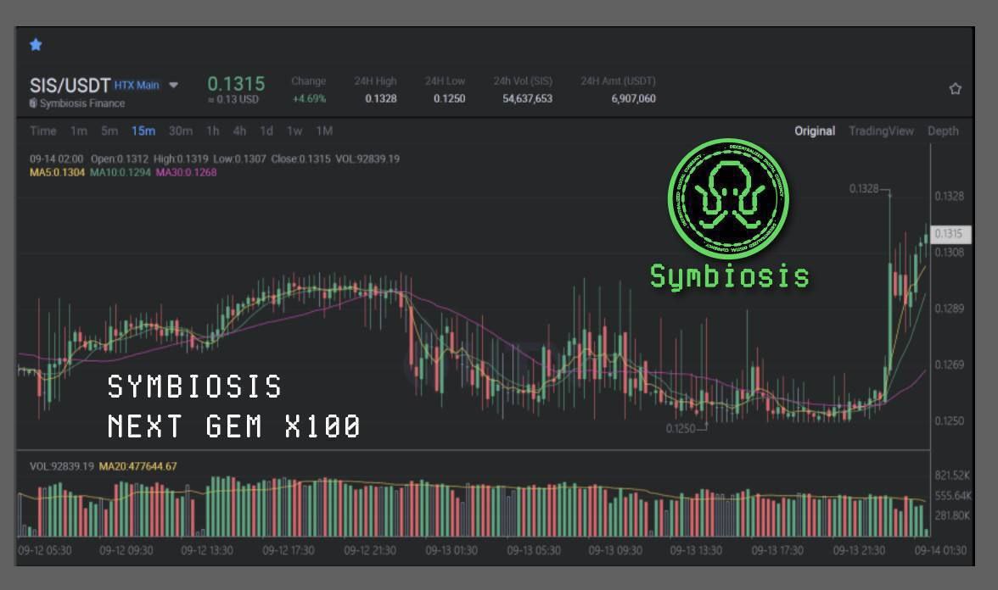Click the 0.1250 low marker on the chart
998x590 pixels.
681,429
